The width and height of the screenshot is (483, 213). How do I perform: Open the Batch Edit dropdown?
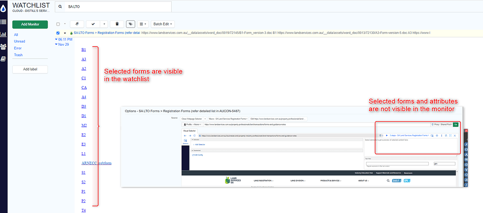point(163,24)
